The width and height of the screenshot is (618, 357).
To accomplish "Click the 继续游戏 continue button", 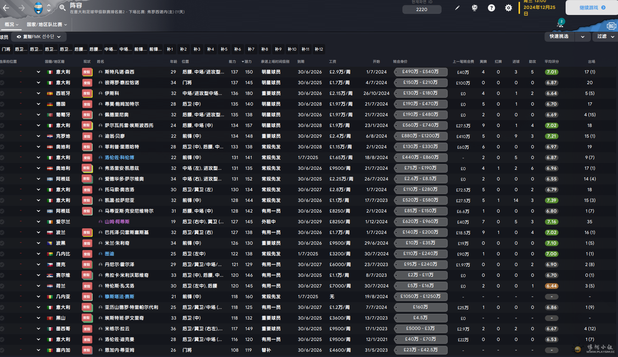I will (592, 7).
